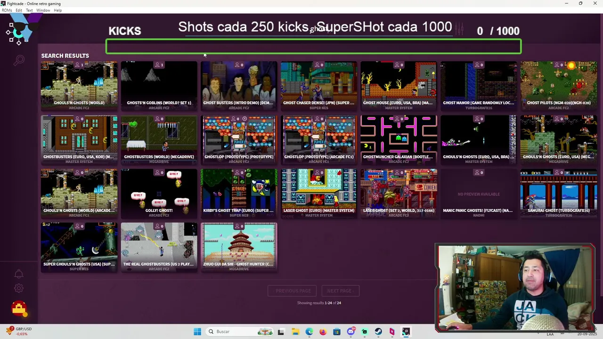Viewport: 603px width, 339px height.
Task: Select Ghouls'n Ghosts Master System version
Action: click(x=479, y=140)
